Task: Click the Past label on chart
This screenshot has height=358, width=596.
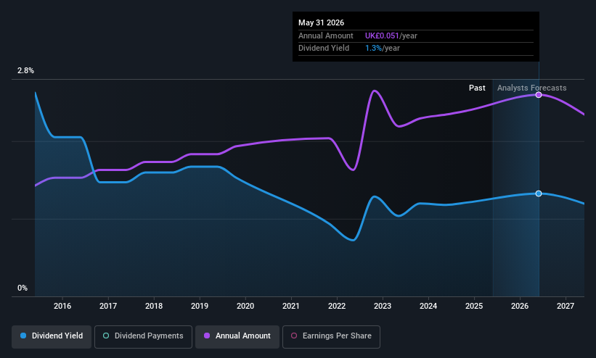Action: click(477, 88)
